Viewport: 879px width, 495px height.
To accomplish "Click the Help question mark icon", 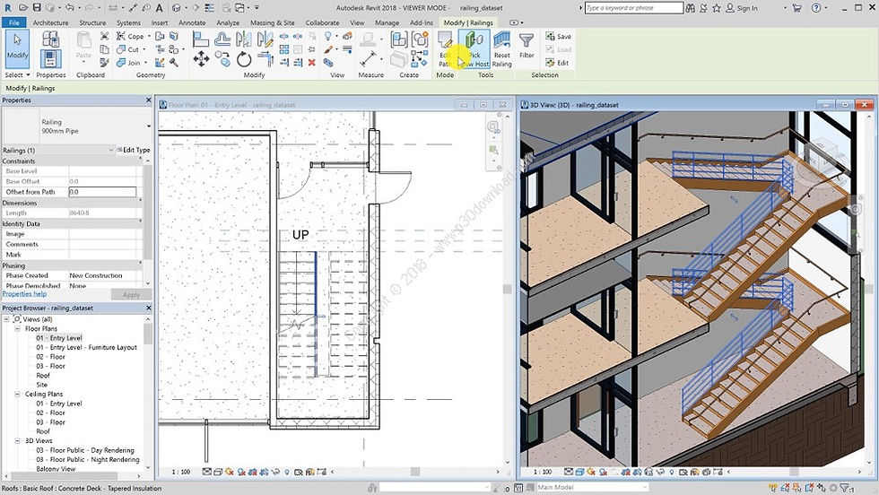I will pyautogui.click(x=816, y=8).
